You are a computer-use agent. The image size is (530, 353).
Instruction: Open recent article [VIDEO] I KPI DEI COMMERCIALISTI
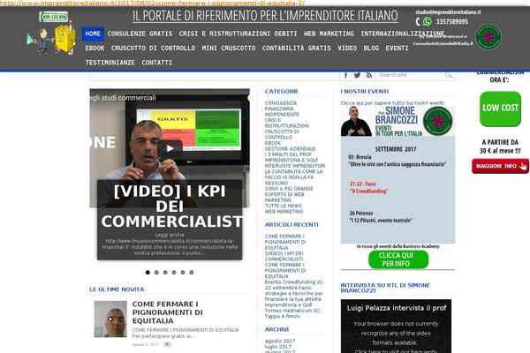pyautogui.click(x=284, y=257)
